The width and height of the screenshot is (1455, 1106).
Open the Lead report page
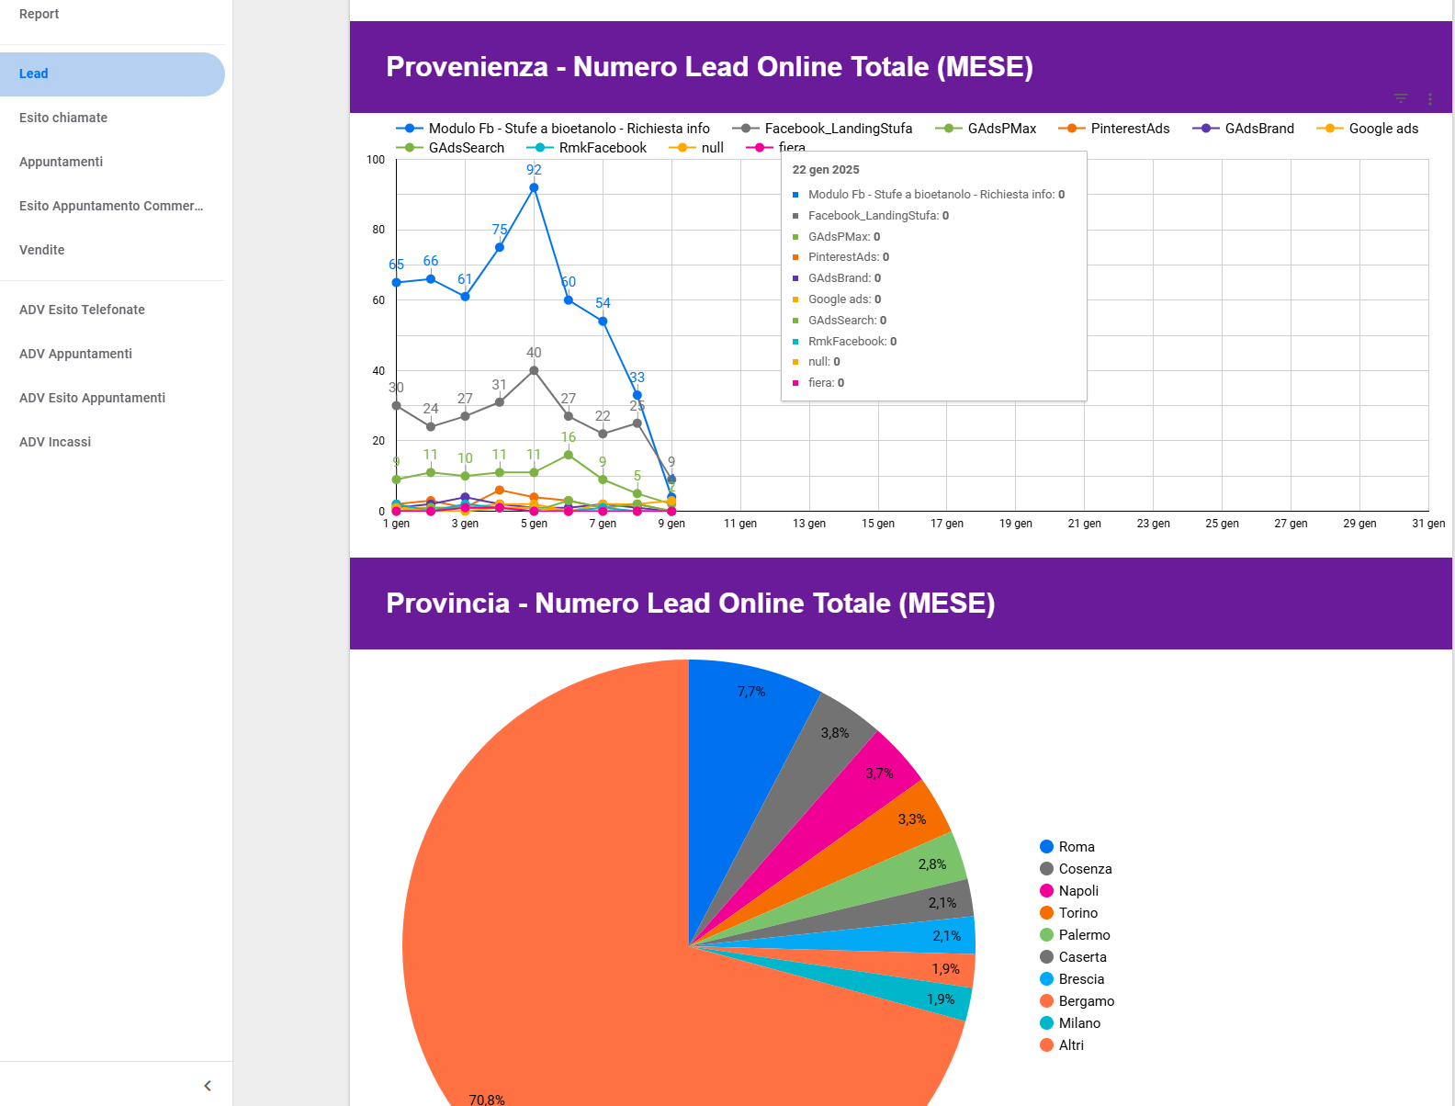(112, 74)
